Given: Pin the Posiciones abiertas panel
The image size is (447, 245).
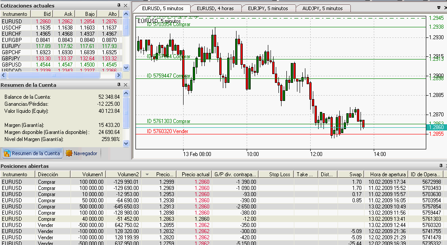Looking at the screenshot, I should click(441, 165).
